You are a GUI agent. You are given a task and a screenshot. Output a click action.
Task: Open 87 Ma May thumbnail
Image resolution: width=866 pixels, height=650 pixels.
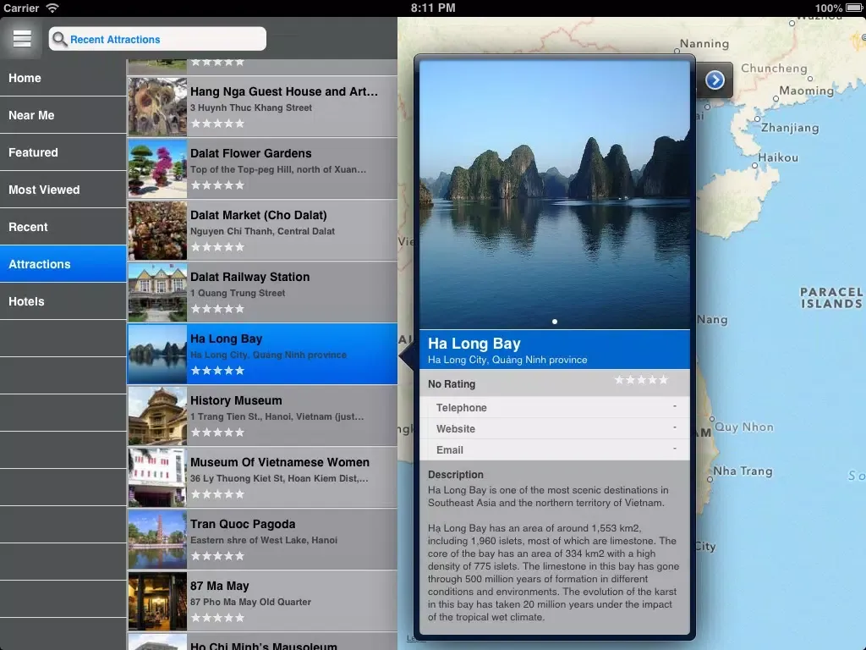157,602
